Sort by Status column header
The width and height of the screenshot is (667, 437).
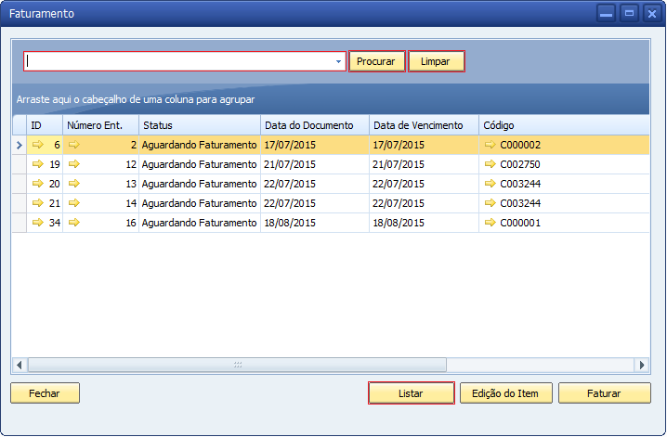pos(200,125)
